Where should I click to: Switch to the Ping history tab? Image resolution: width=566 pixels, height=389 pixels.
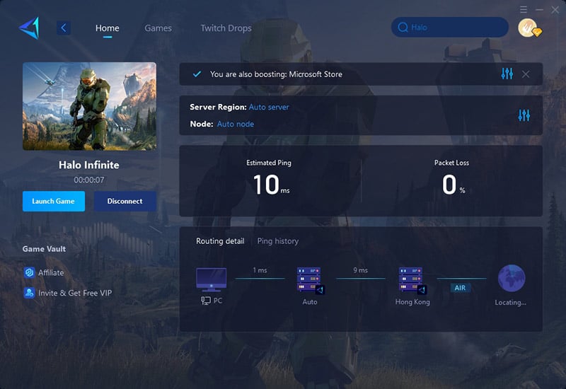click(278, 240)
